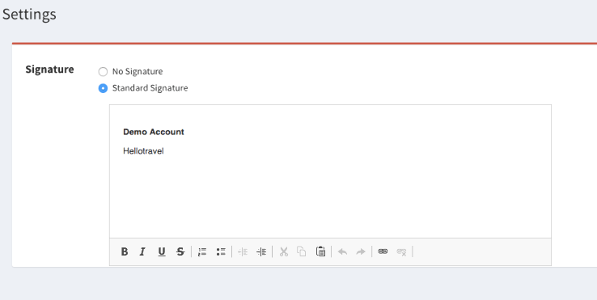597x300 pixels.
Task: Underline the selected signature text
Action: pos(162,251)
